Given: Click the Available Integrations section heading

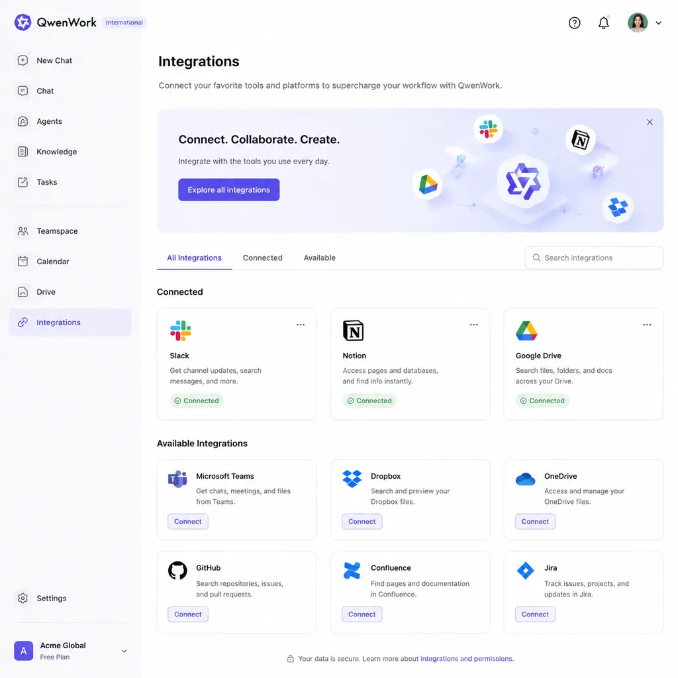Looking at the screenshot, I should (x=202, y=443).
